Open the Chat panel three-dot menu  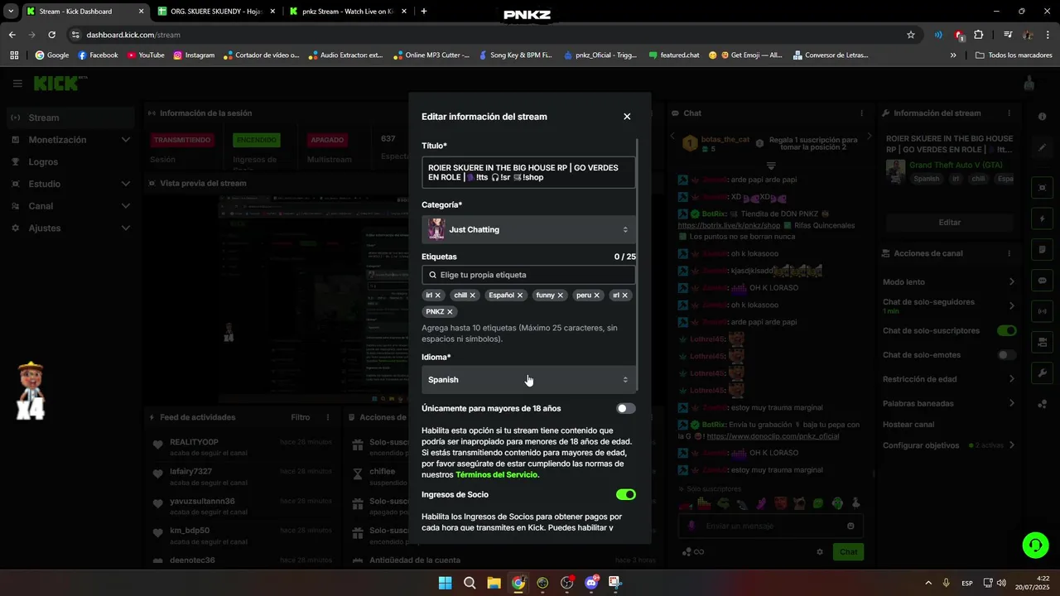click(862, 113)
